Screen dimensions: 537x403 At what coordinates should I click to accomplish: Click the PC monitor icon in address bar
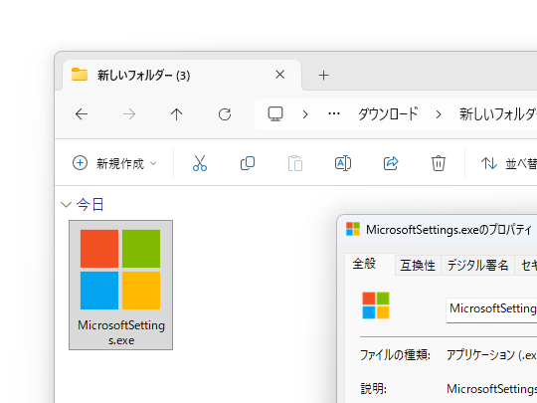pyautogui.click(x=275, y=113)
